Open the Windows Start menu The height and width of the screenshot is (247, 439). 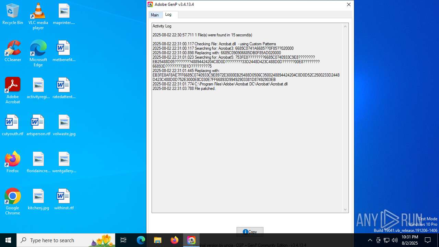(x=8, y=240)
